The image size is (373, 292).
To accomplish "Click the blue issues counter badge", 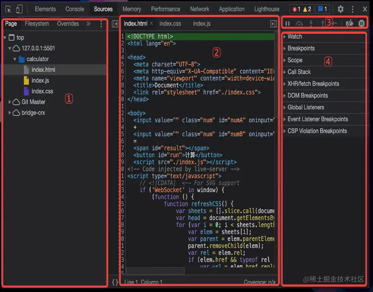I will click(x=322, y=9).
